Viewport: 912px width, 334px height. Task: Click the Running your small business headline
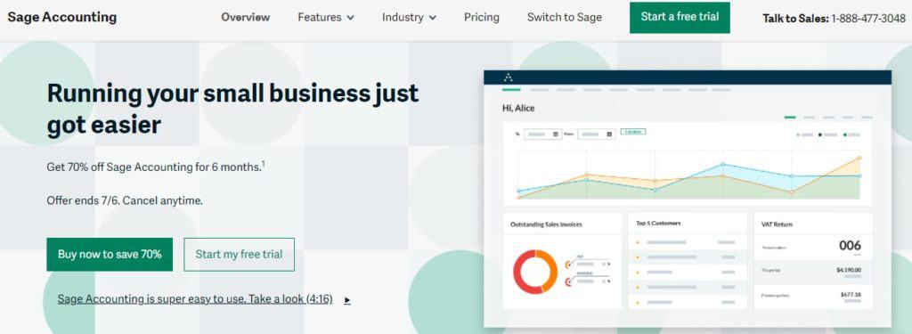click(x=232, y=109)
